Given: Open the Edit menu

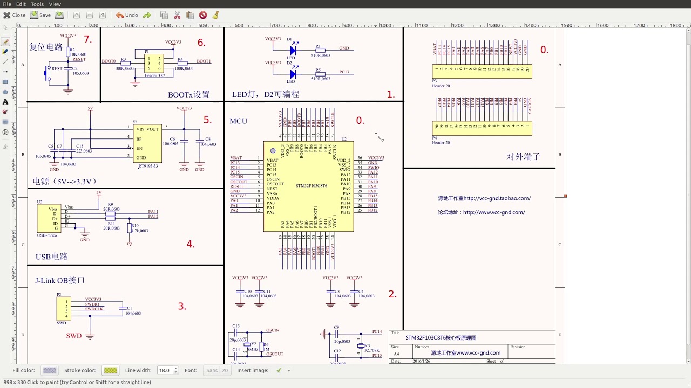Looking at the screenshot, I should 21,4.
